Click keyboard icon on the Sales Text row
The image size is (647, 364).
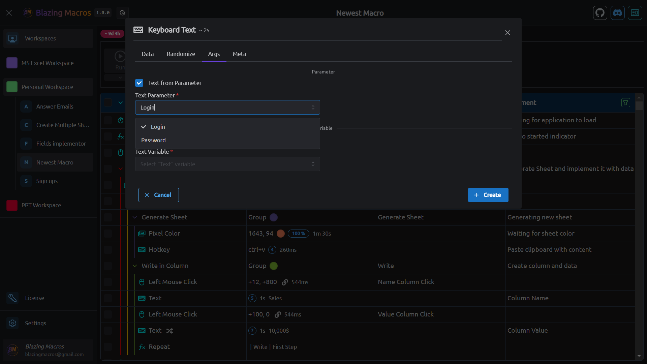click(142, 298)
